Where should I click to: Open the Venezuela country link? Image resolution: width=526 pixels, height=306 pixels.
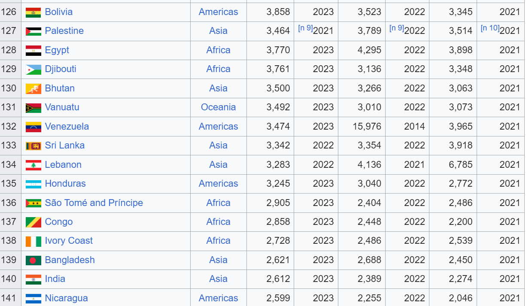(x=67, y=127)
